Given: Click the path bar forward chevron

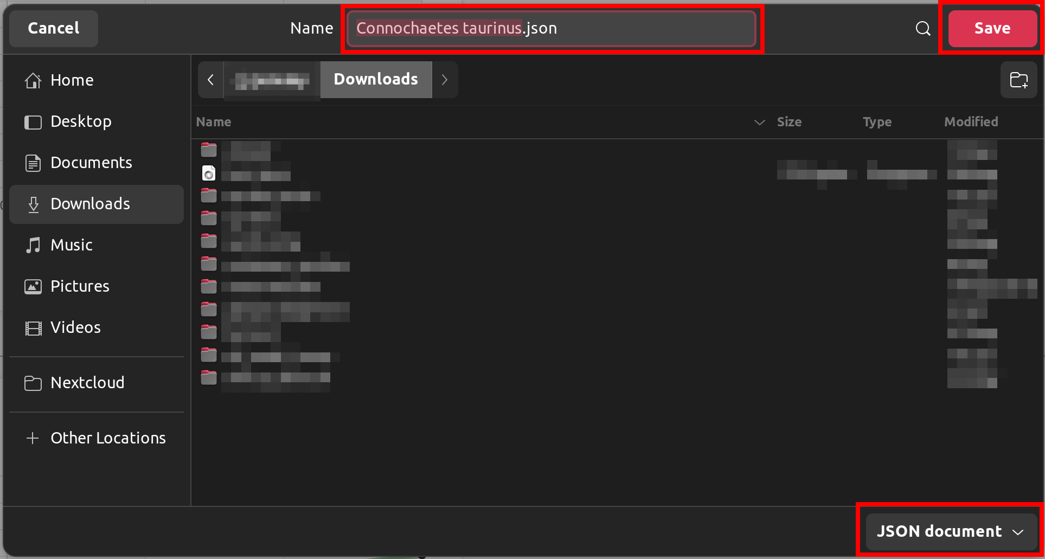Looking at the screenshot, I should click(445, 80).
